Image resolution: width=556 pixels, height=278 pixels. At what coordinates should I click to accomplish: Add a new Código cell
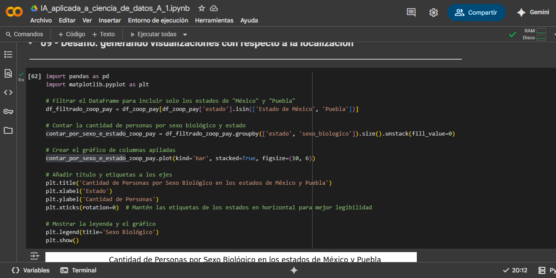coord(72,34)
